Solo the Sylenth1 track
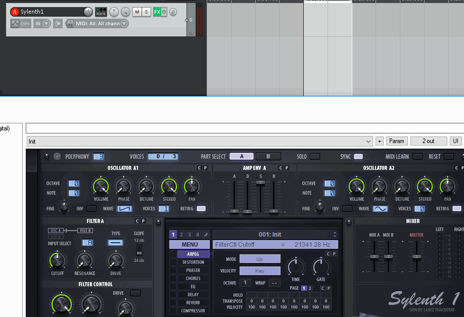Image resolution: width=464 pixels, height=317 pixels. 146,12
